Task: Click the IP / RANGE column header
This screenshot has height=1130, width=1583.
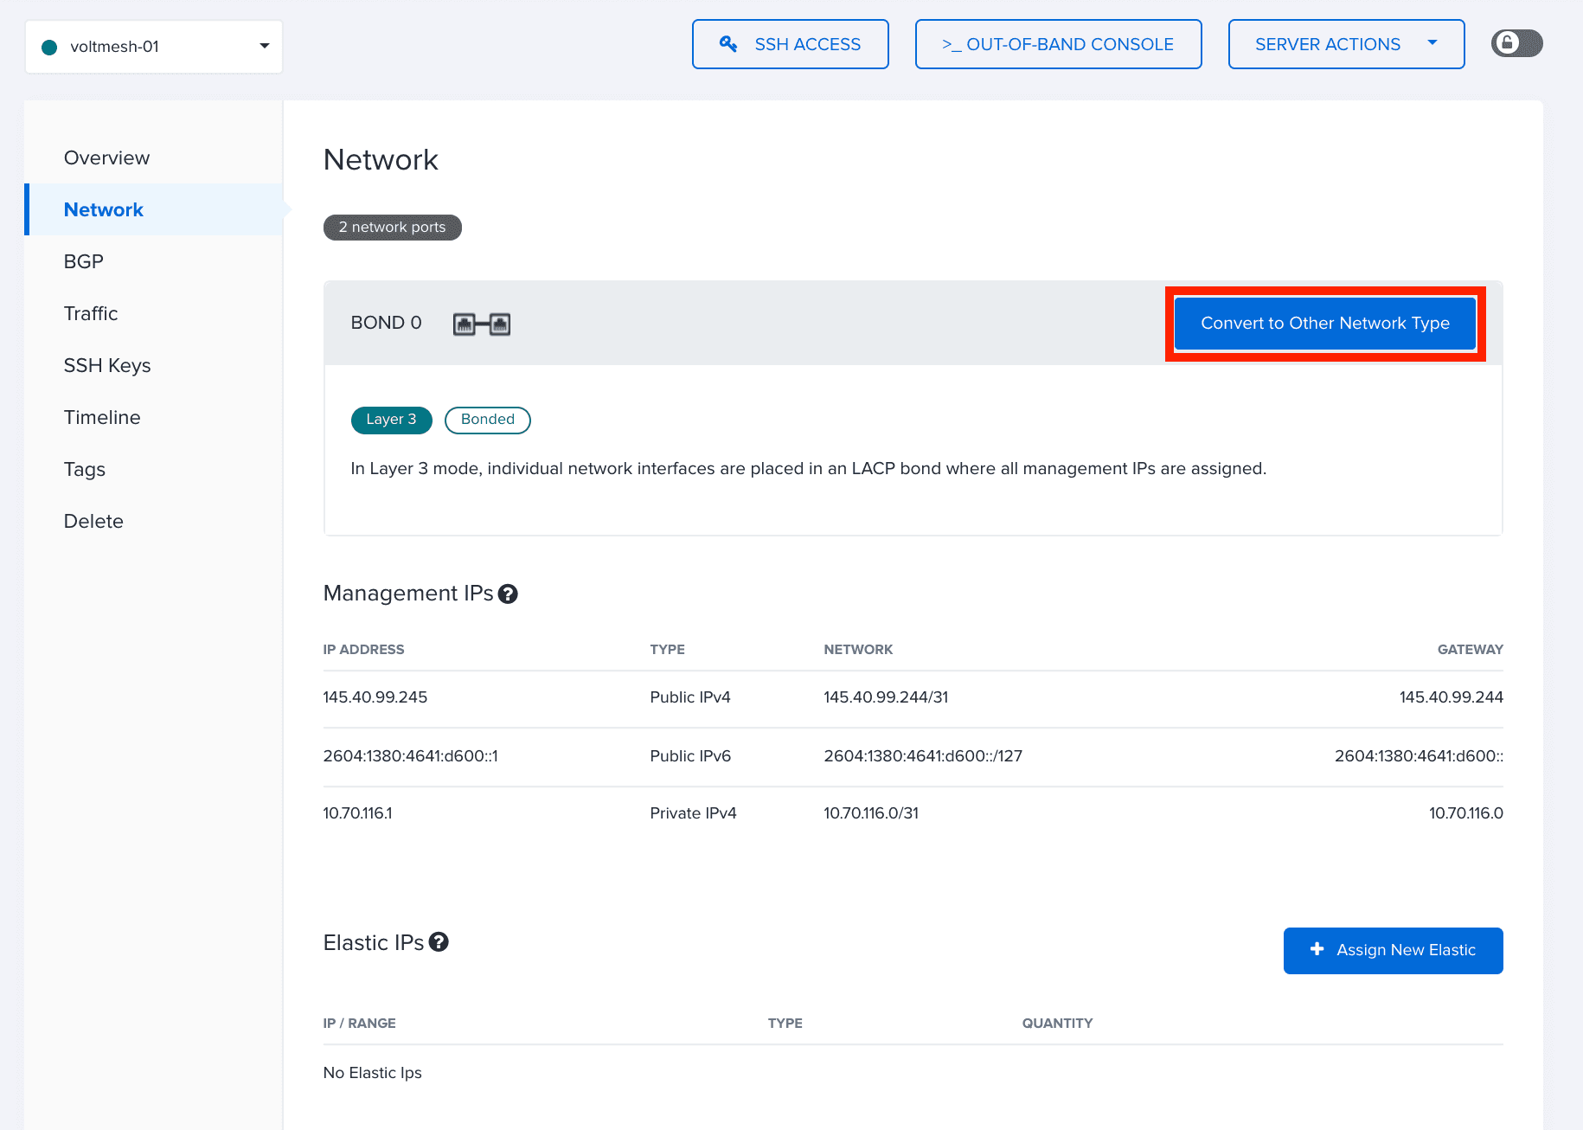Action: pos(359,1024)
